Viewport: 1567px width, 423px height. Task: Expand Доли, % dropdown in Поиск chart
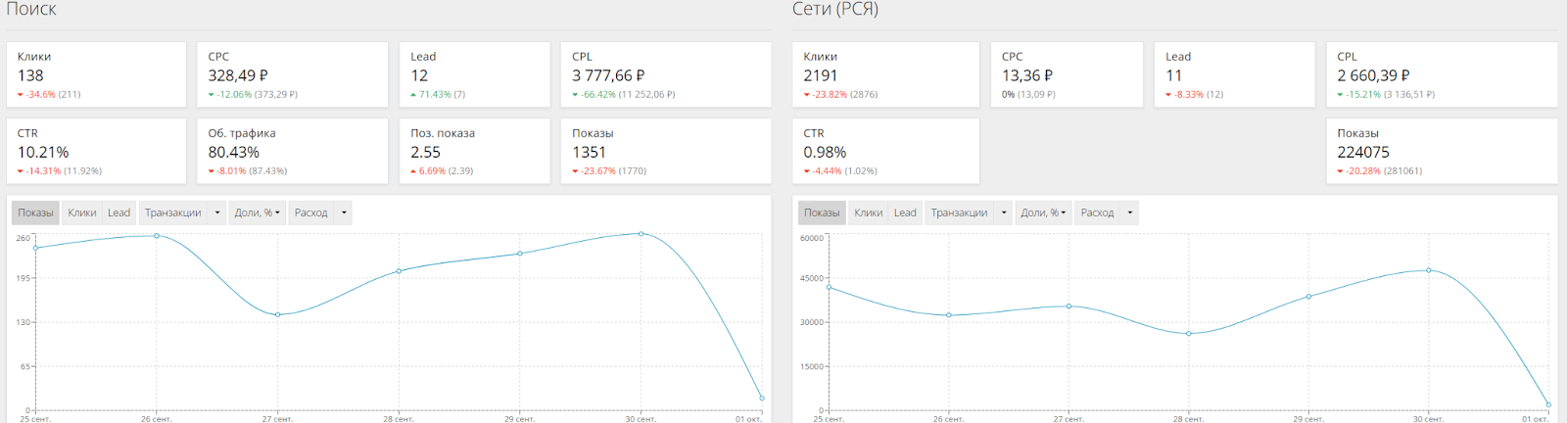point(257,212)
